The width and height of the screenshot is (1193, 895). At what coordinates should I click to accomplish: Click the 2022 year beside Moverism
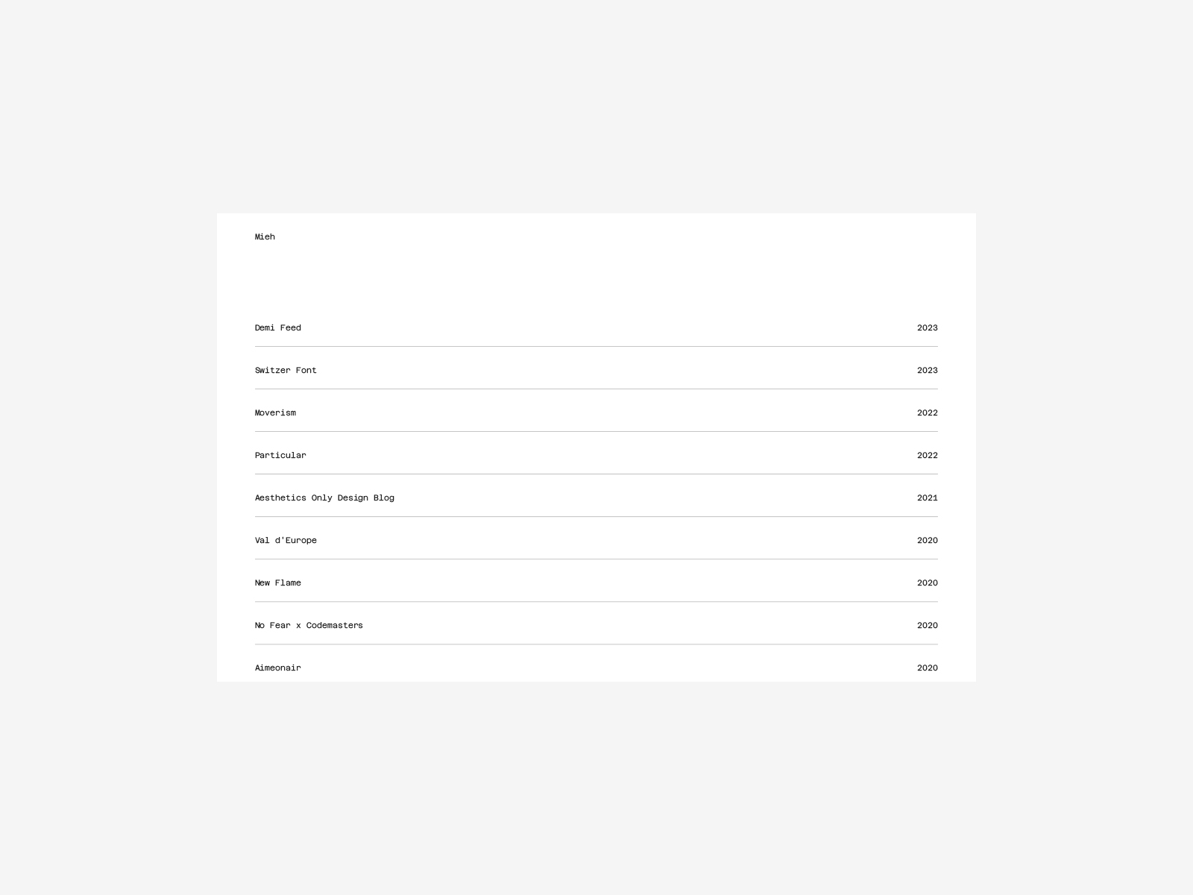pyautogui.click(x=927, y=413)
